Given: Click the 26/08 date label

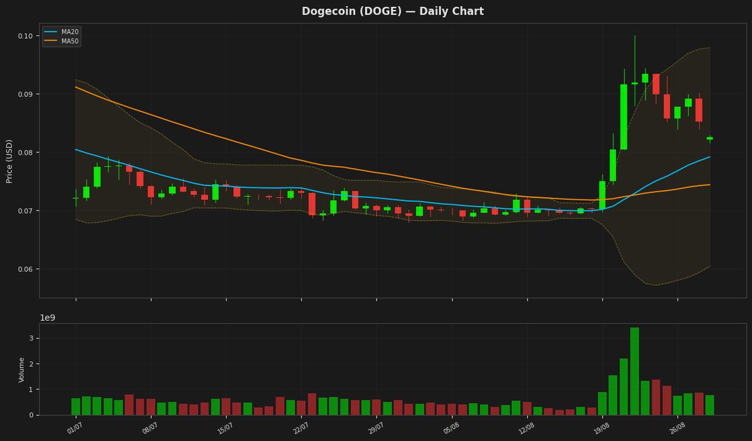Looking at the screenshot, I should 676,428.
